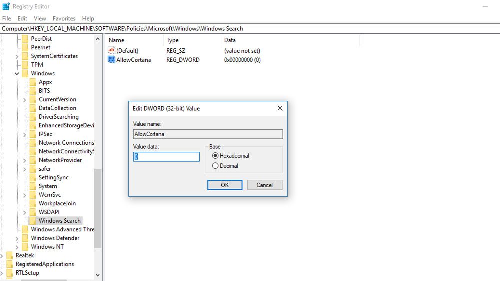Select the EnhancedStorageDevi key
500x281 pixels.
point(66,125)
